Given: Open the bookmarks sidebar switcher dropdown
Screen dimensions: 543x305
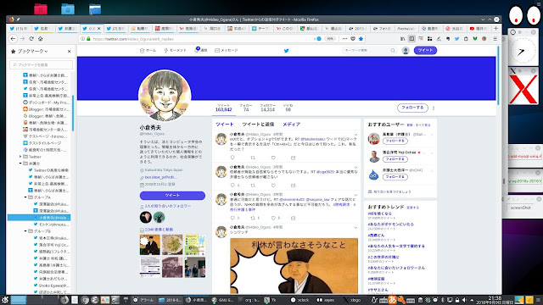Looking at the screenshot, I should 32,51.
